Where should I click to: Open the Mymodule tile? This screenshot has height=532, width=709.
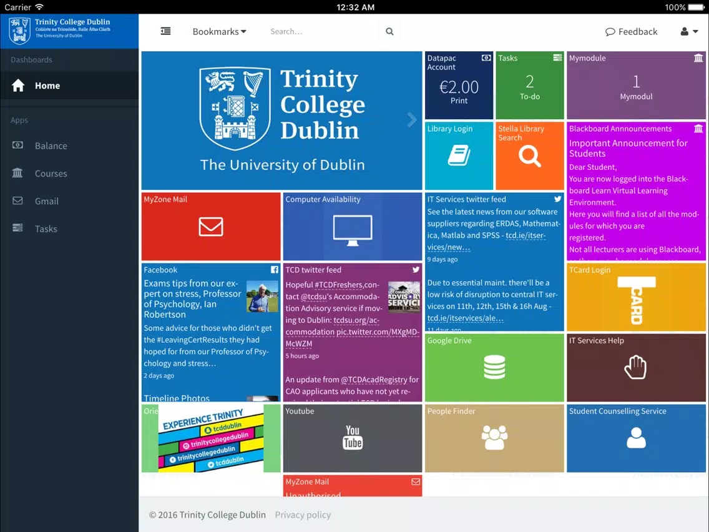coord(636,85)
